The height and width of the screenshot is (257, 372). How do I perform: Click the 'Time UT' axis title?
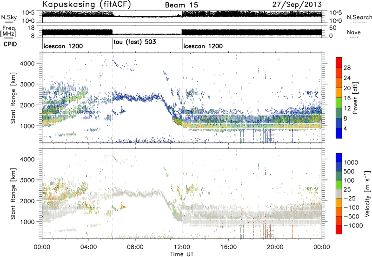point(182,254)
